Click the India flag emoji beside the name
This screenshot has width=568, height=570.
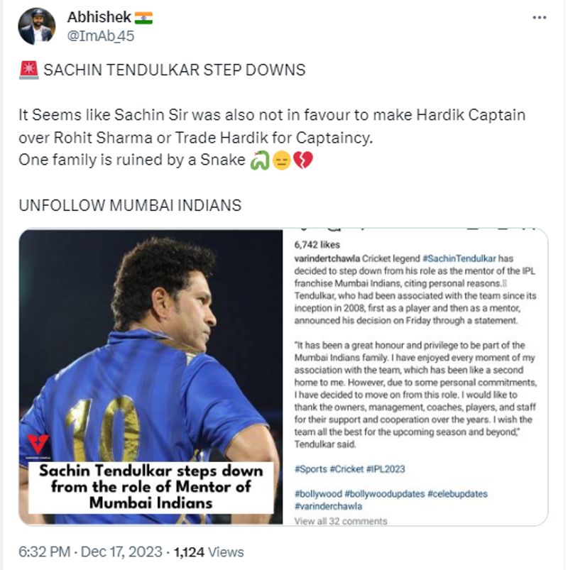(143, 18)
